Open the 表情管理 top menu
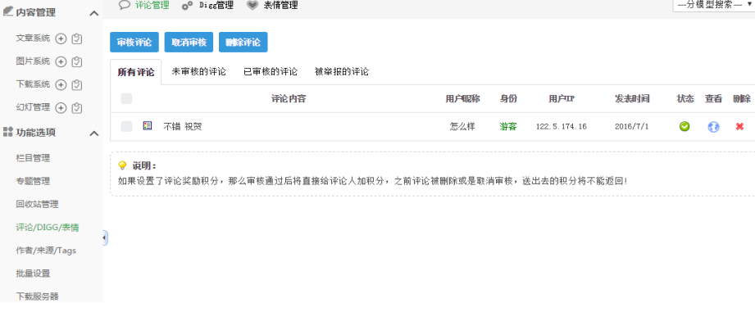This screenshot has width=755, height=312. (280, 5)
